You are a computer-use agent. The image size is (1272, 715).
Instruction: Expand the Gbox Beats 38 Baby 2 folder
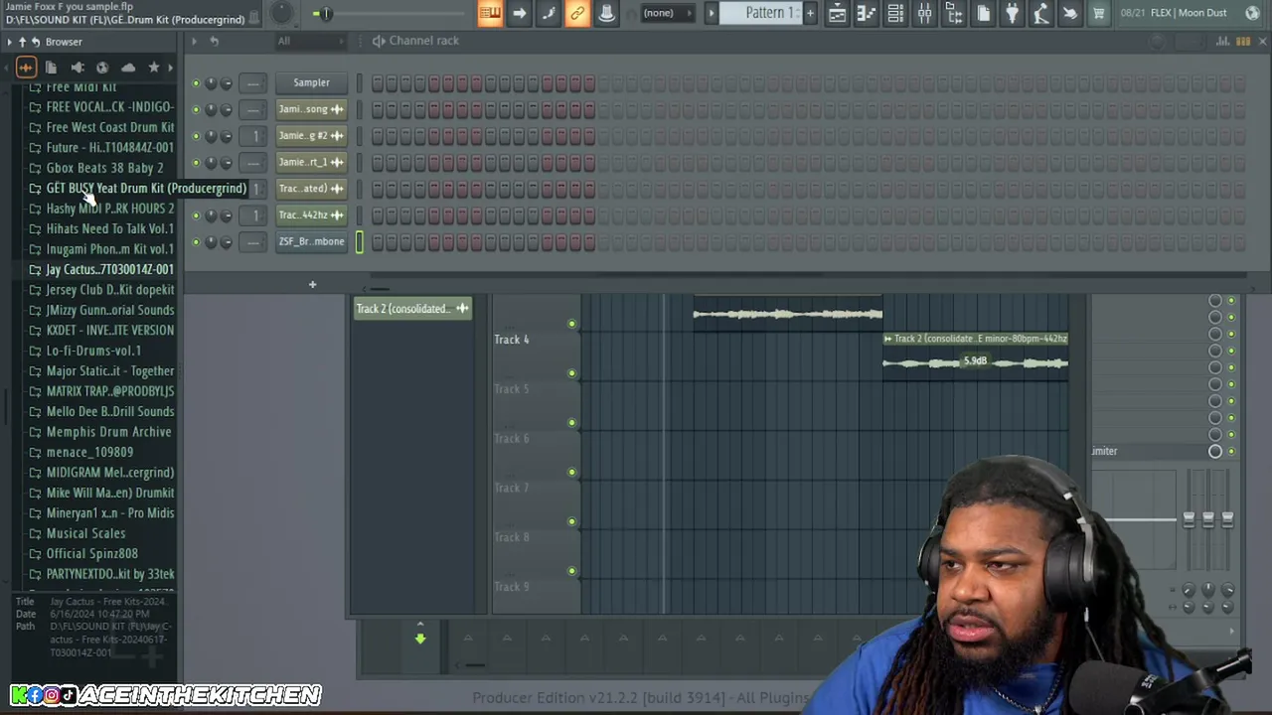click(x=104, y=168)
